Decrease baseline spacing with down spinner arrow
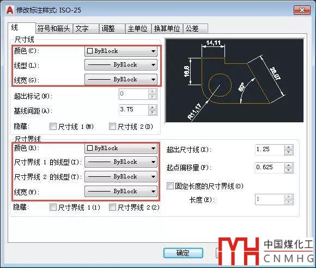This screenshot has width=316, height=268. 153,112
